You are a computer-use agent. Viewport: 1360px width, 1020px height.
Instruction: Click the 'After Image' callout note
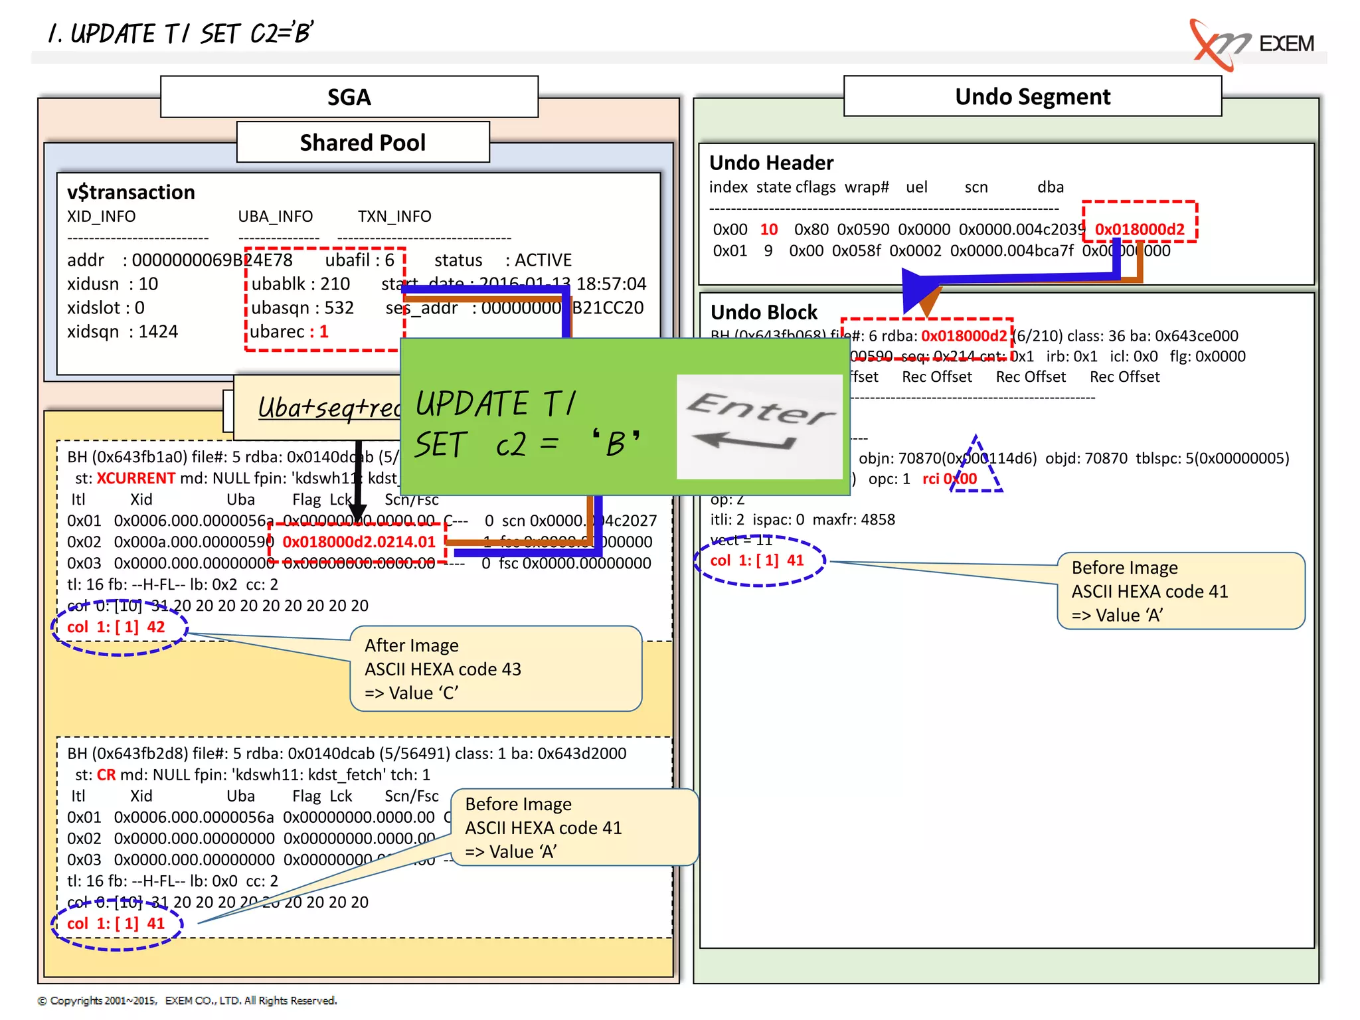click(x=495, y=669)
